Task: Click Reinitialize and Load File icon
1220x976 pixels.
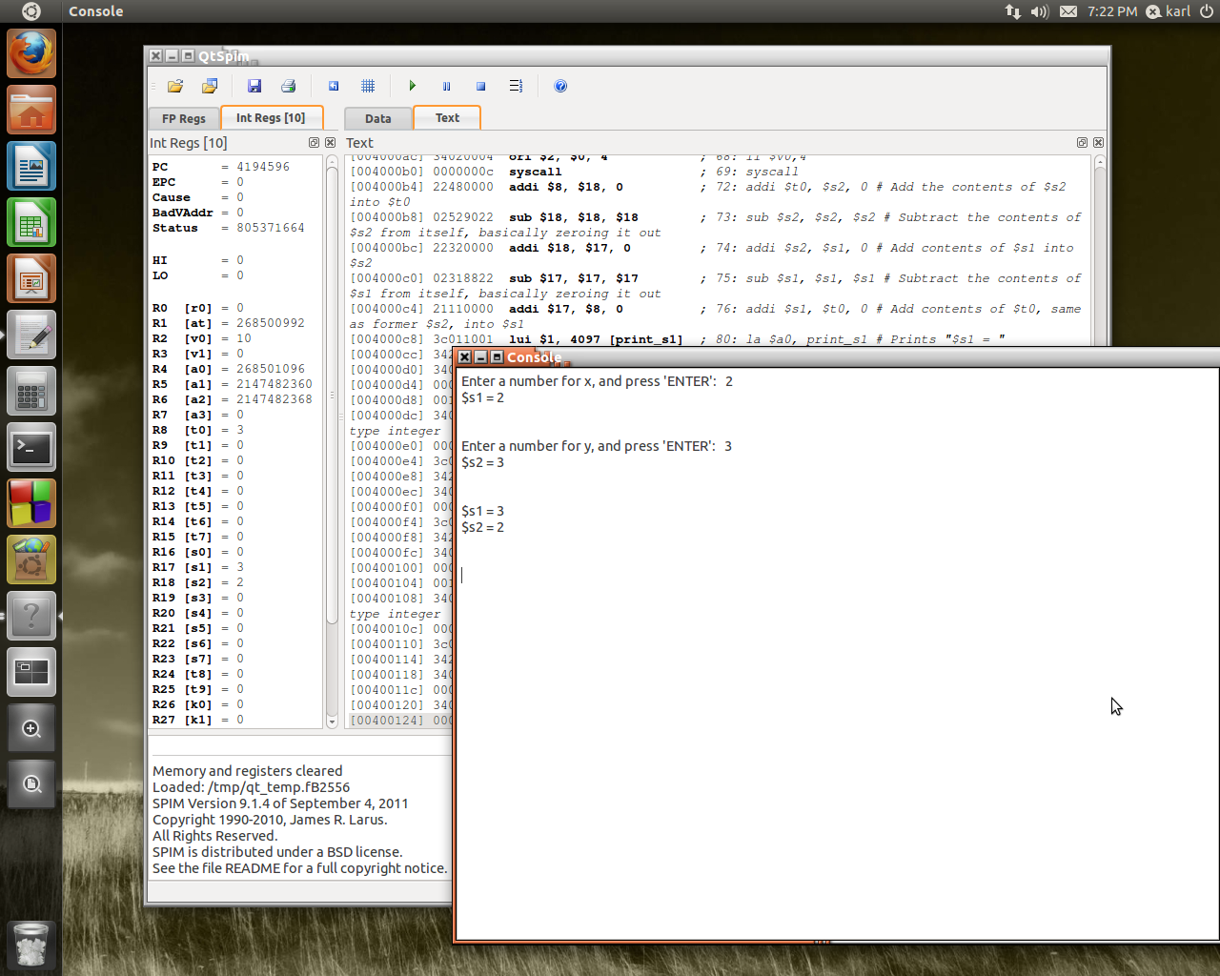Action: (210, 86)
